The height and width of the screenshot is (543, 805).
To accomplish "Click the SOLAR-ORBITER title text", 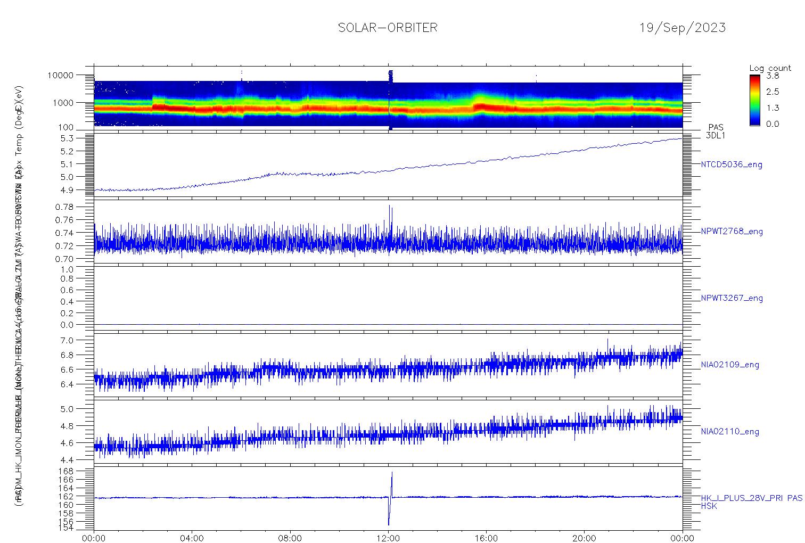I will (388, 28).
